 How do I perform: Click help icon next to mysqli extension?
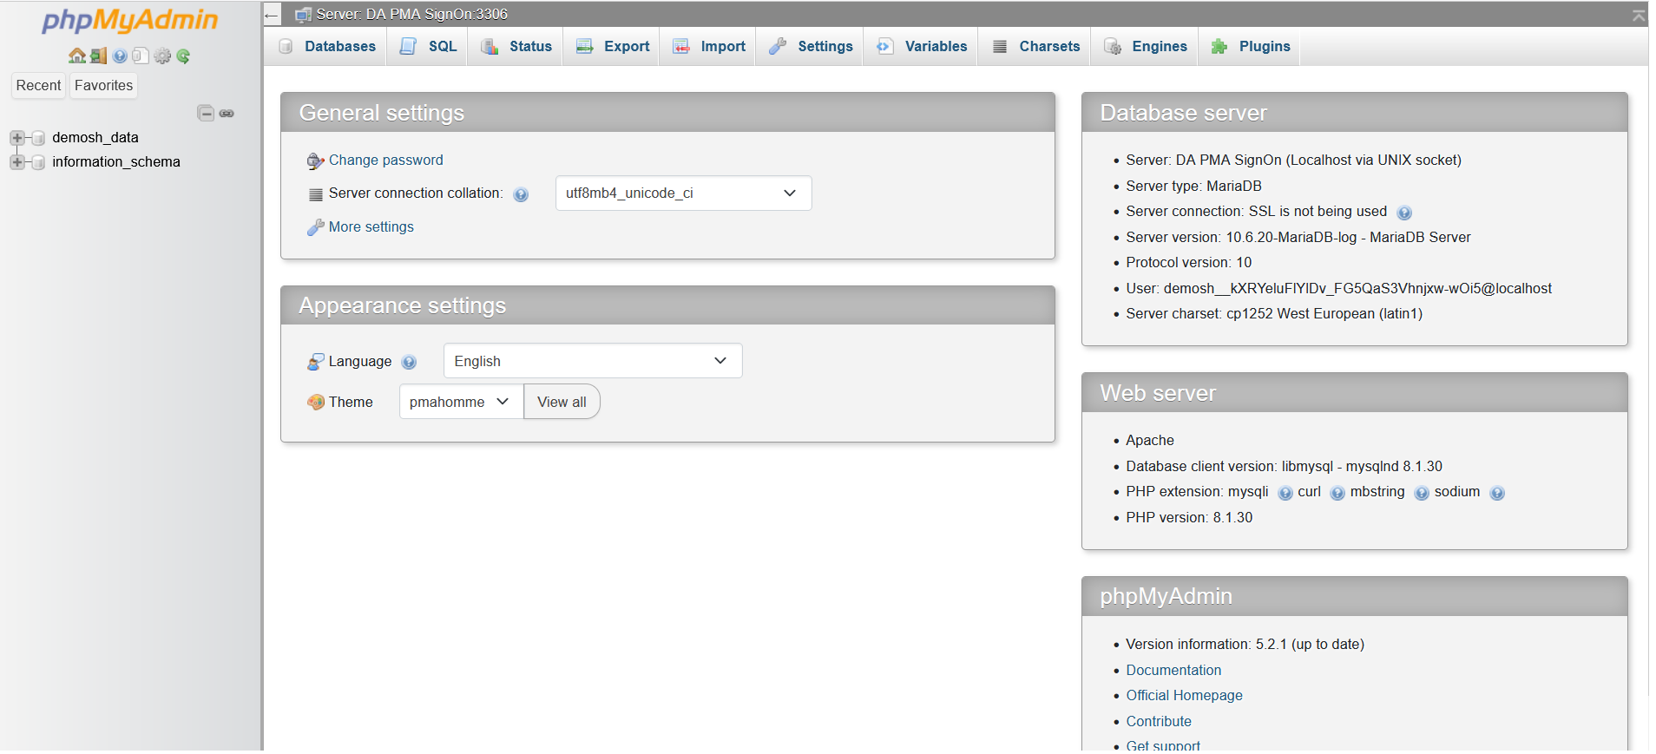[1285, 493]
